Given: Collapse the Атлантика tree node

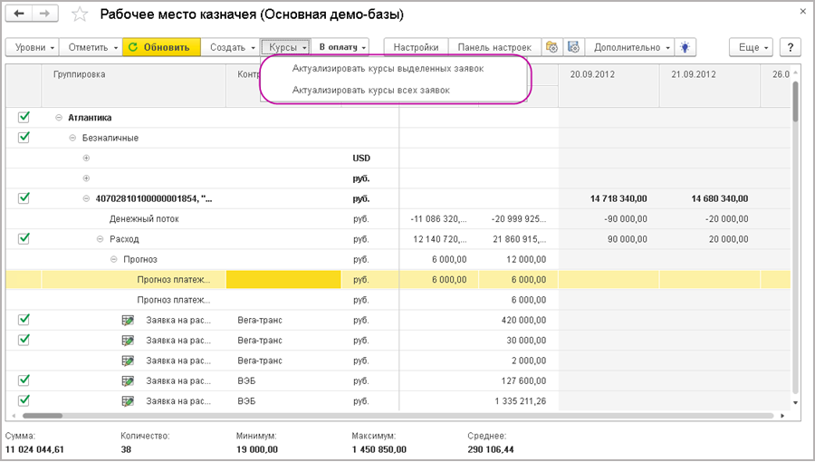Looking at the screenshot, I should pos(59,118).
